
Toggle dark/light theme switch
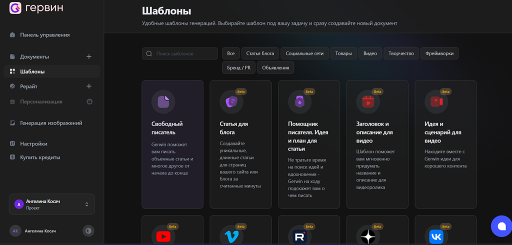(88, 230)
